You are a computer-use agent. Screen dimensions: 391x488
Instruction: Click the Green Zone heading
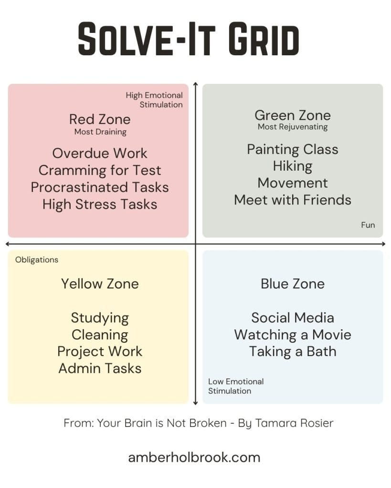(293, 115)
